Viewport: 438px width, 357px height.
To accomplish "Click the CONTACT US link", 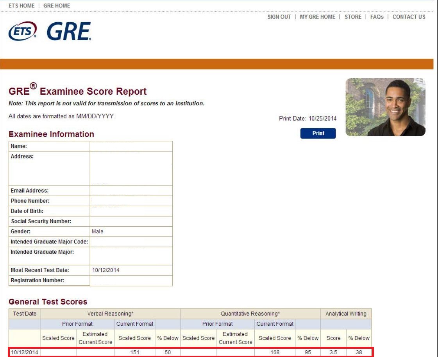I will coord(409,17).
